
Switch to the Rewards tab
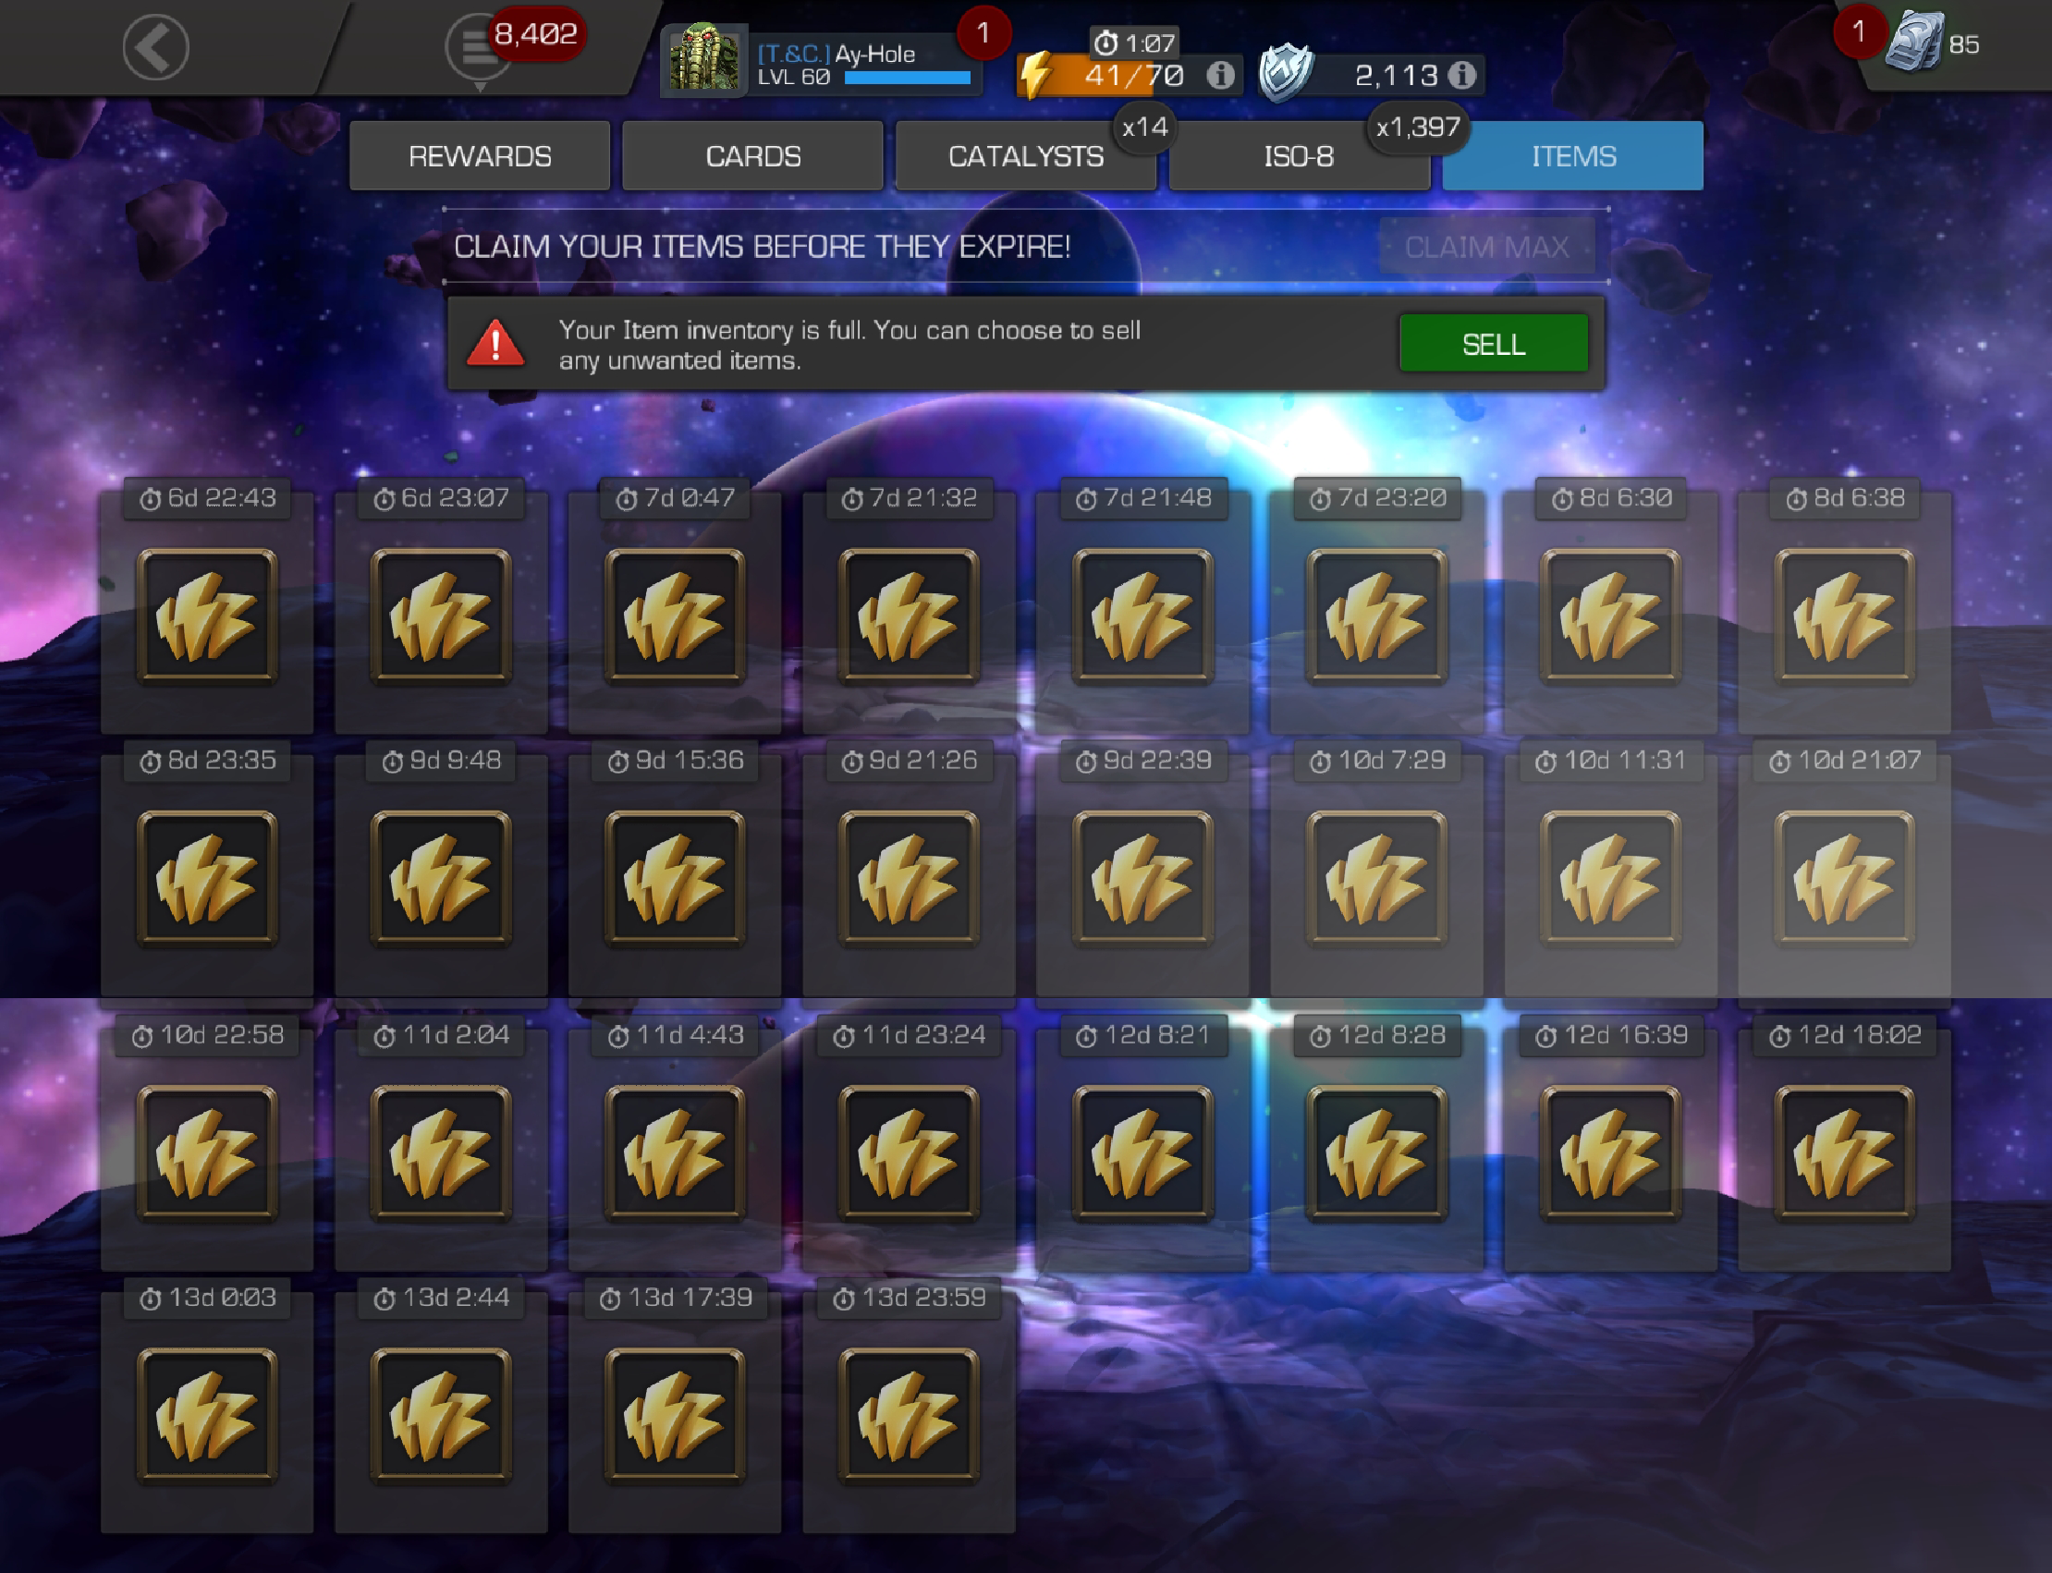click(x=480, y=155)
